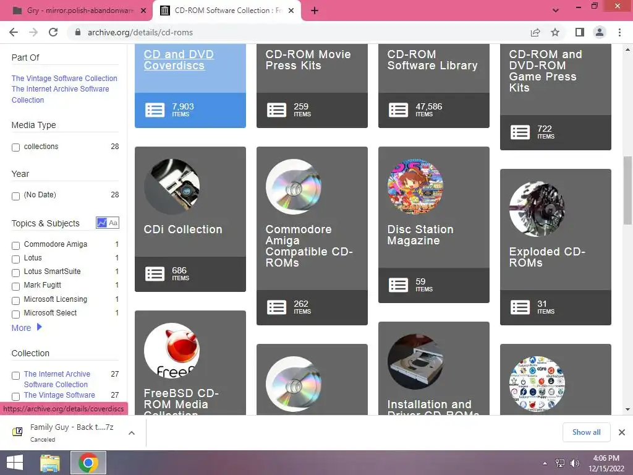Check the (No Date) year checkbox
This screenshot has height=475, width=633.
click(15, 196)
